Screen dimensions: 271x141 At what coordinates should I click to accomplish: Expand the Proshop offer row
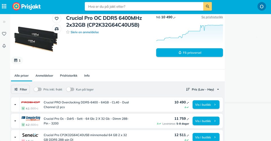coord(15,105)
